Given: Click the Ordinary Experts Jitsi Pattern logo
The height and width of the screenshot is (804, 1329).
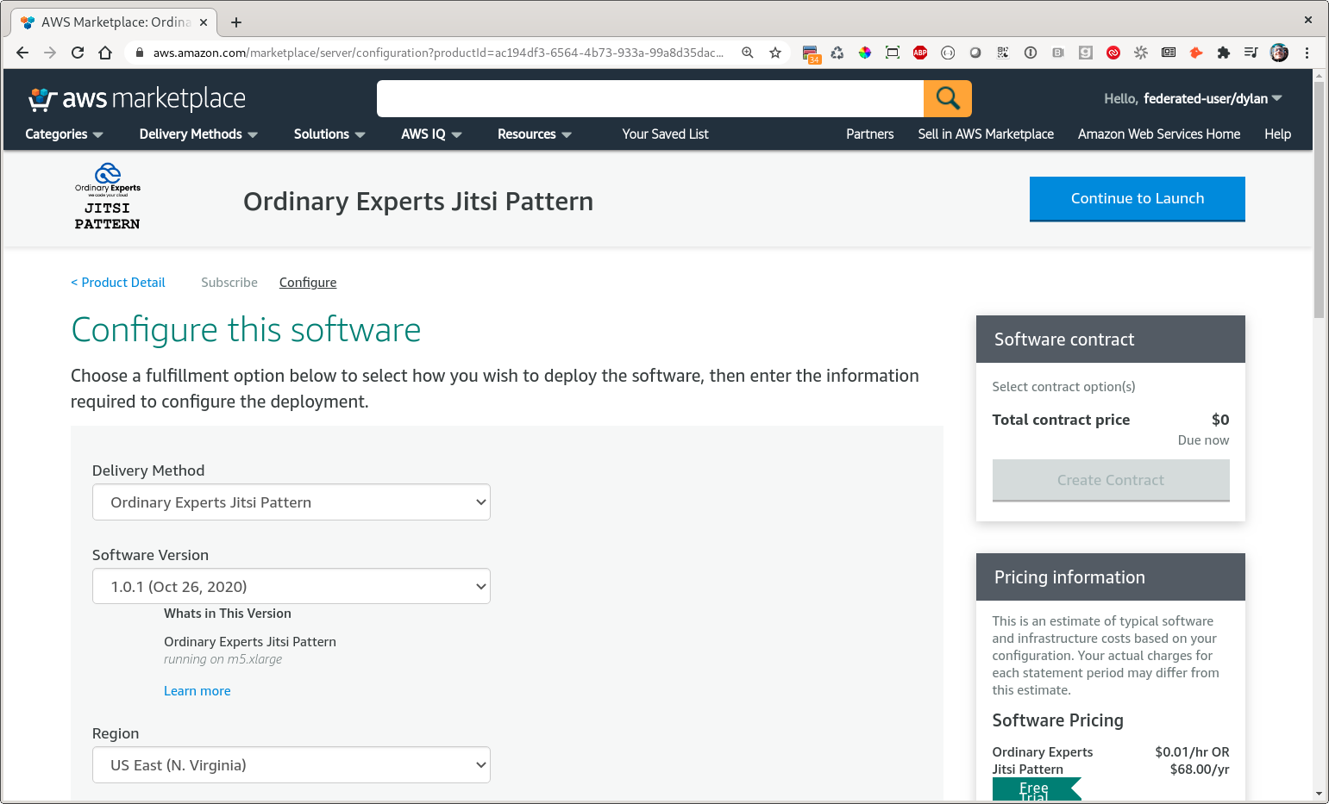Looking at the screenshot, I should point(107,198).
